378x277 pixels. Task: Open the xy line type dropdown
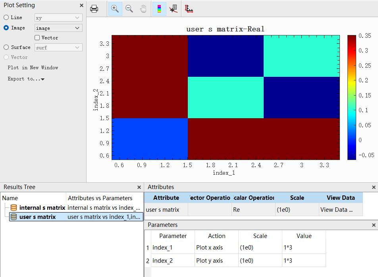coord(58,18)
